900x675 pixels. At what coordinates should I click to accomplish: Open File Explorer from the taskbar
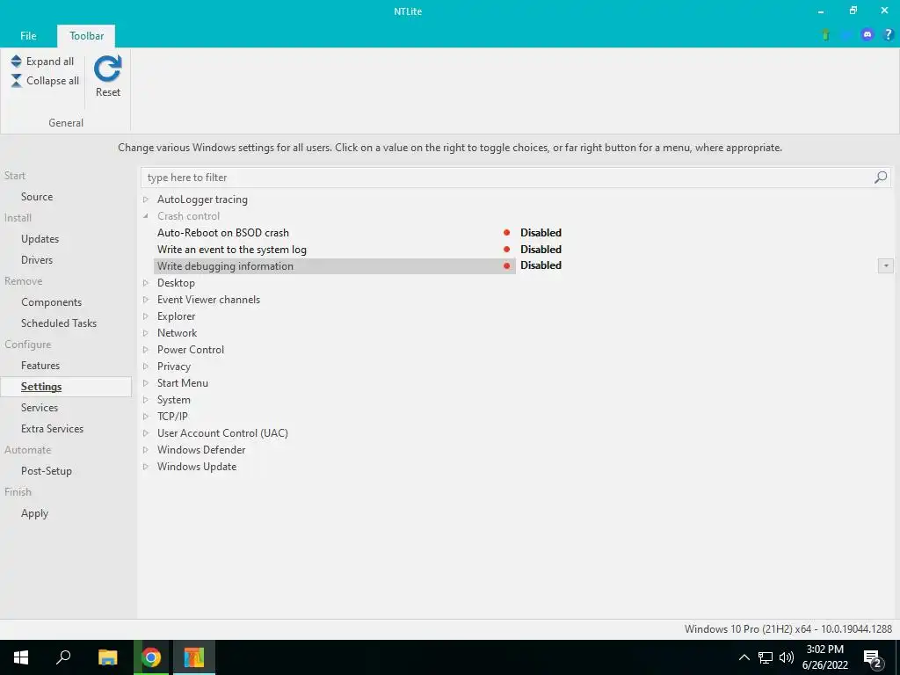[x=107, y=657]
